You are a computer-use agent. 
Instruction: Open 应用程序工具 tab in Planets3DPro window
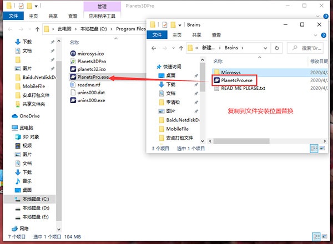[x=102, y=16]
